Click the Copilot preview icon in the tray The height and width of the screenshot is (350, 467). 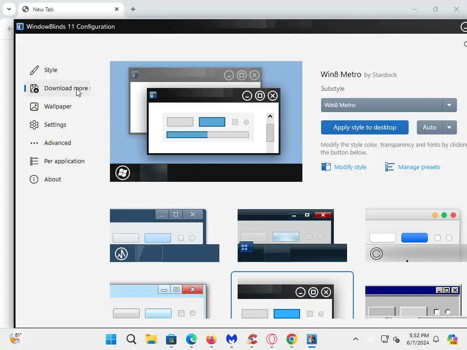452,339
